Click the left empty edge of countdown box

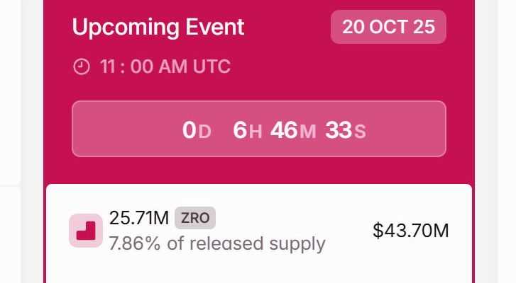[x=114, y=129]
